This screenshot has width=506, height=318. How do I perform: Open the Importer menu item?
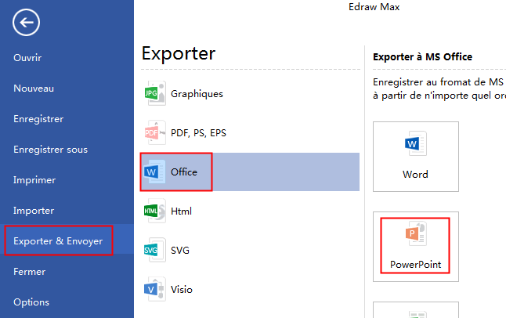click(34, 211)
